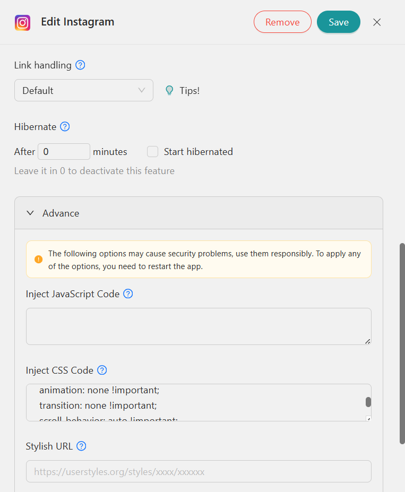Click the warning icon in the security notice
The image size is (405, 492).
(x=38, y=260)
